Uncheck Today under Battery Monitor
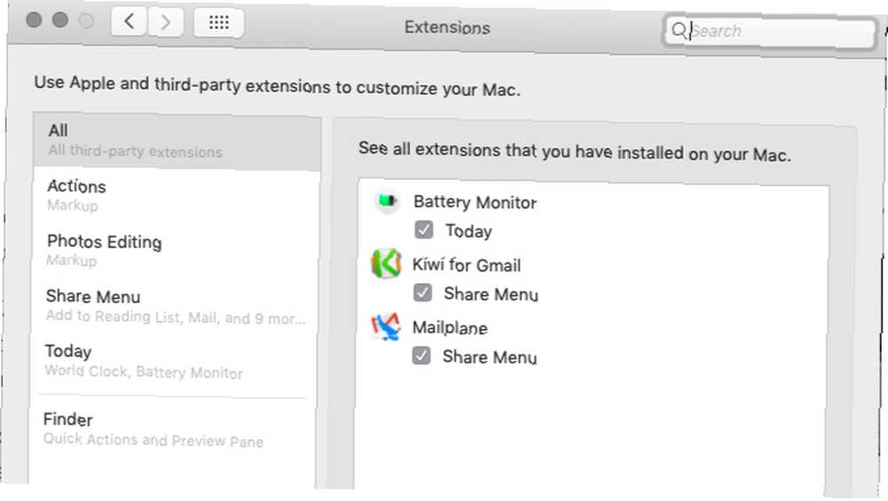Viewport: 888px width, 501px height. 424,231
